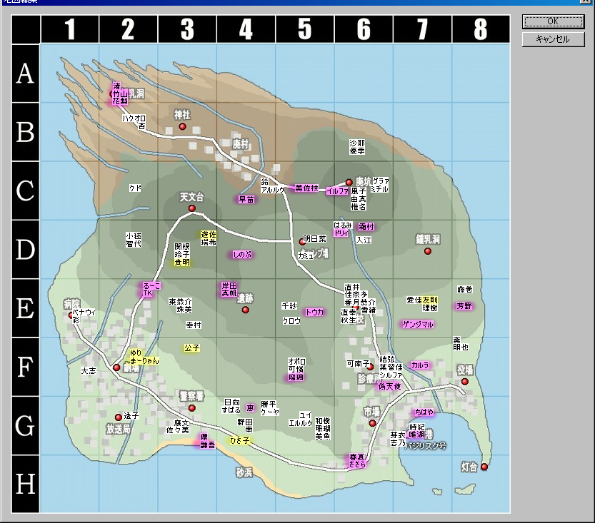Screen dimensions: 595x523
Task: Click the 大志 label
Action: tap(89, 371)
